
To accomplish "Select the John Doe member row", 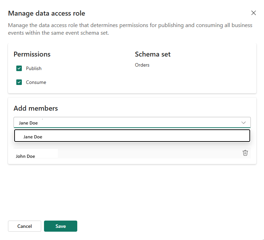I will (x=132, y=153).
